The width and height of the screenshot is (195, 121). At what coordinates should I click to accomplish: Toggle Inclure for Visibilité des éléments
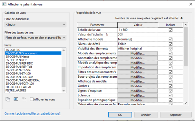point(171,49)
